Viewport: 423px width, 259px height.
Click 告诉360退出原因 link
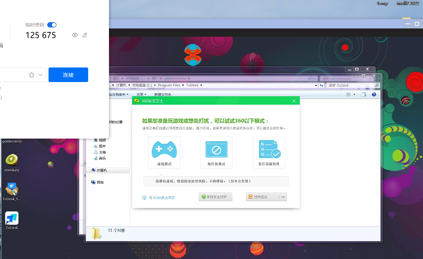pos(161,198)
